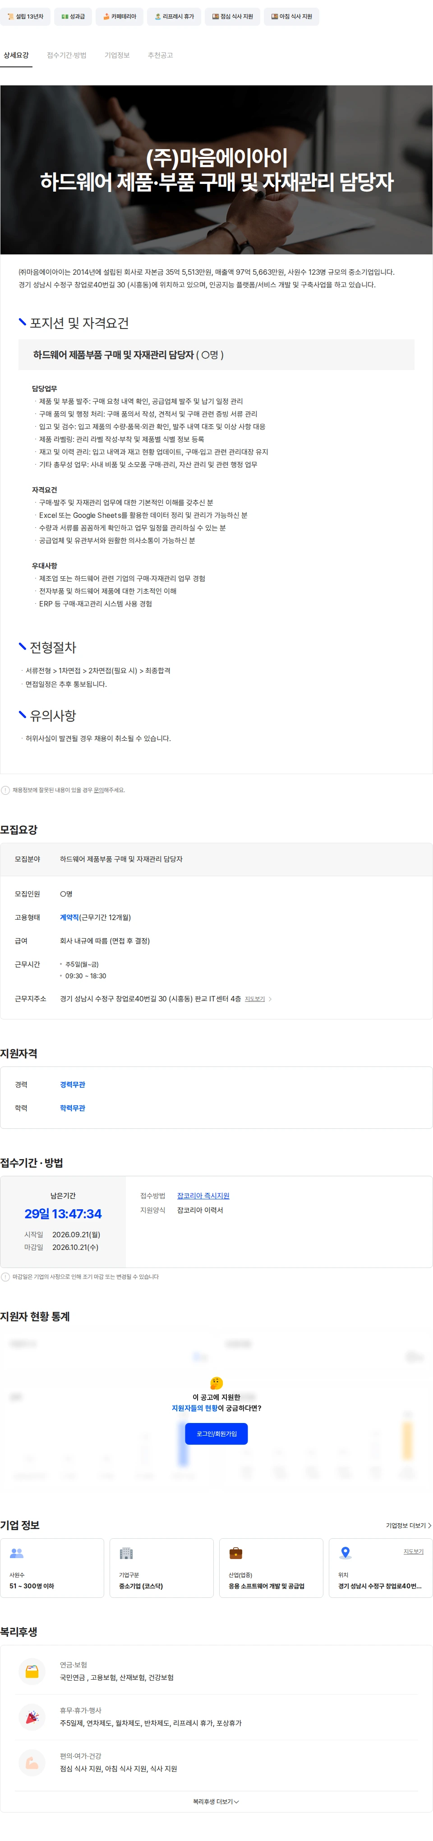This screenshot has width=433, height=1841.
Task: Click the info icon beside 채용정보 notice
Action: pos(6,790)
